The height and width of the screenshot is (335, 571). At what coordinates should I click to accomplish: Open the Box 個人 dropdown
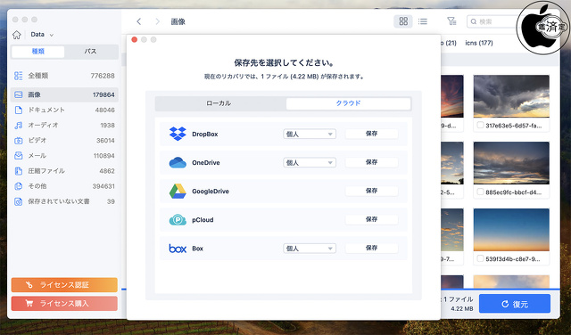(310, 249)
